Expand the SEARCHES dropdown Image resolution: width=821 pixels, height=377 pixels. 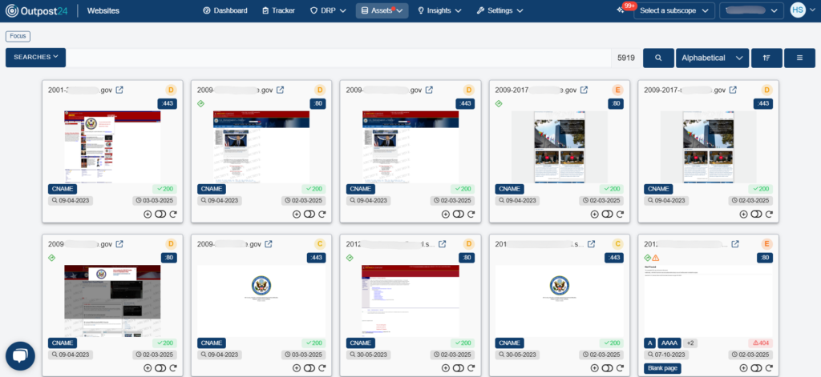(35, 58)
